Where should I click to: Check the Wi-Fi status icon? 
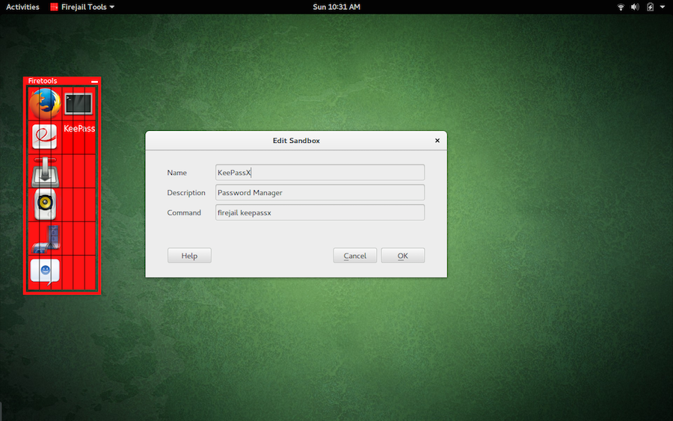621,7
